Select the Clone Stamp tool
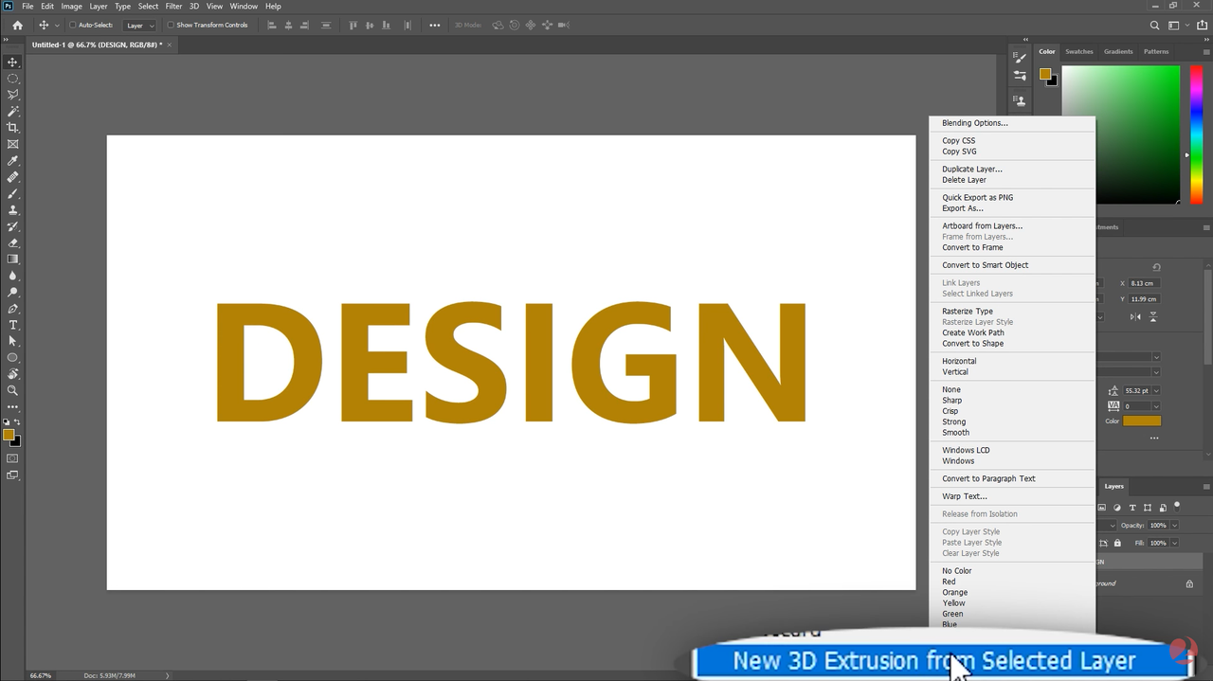 click(12, 210)
